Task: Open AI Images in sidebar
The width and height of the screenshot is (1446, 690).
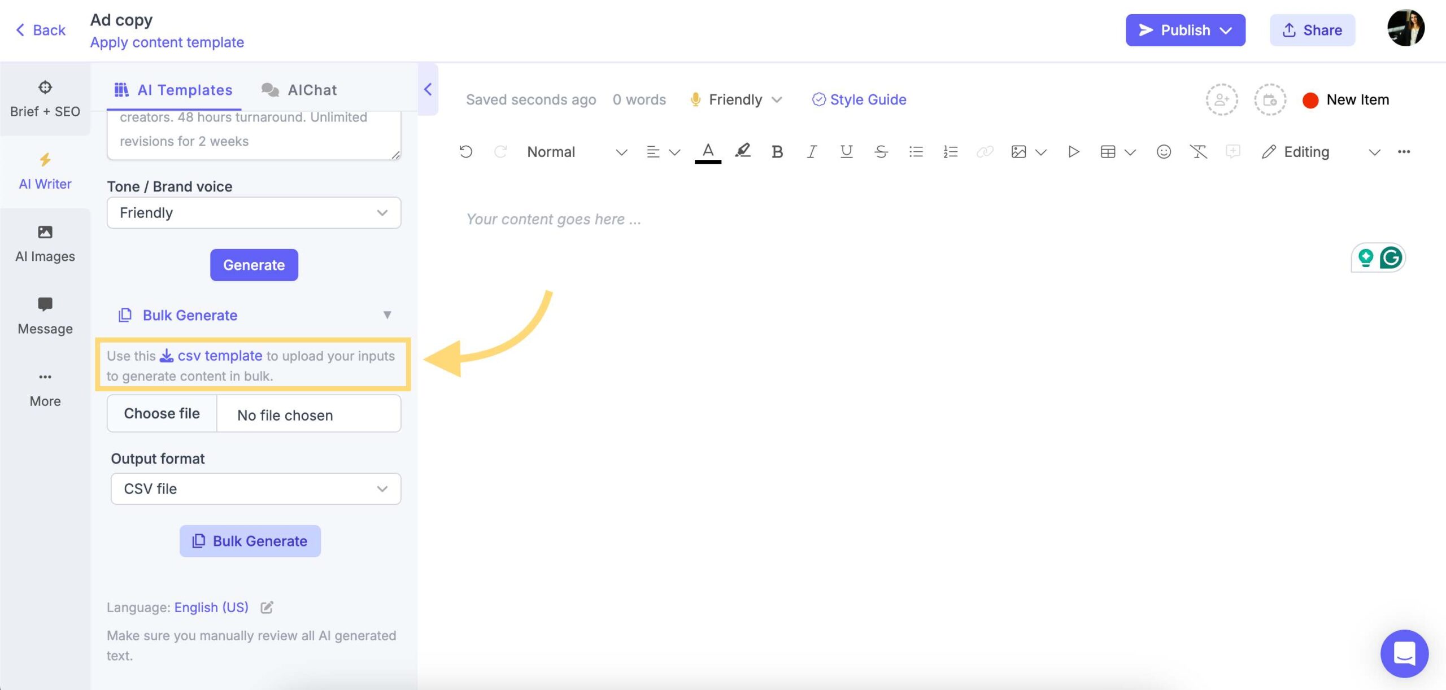Action: click(x=45, y=244)
